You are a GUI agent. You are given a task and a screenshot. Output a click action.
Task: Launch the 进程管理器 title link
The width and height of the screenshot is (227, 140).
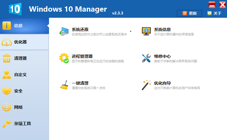coord(82,56)
